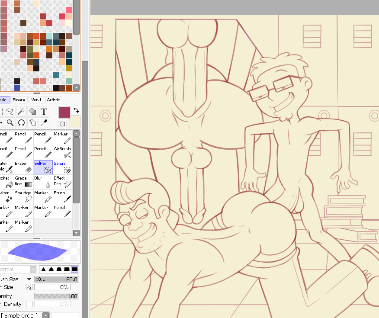Image resolution: width=379 pixels, height=318 pixels.
Task: Click the blue brush stroke preview
Action: click(39, 252)
